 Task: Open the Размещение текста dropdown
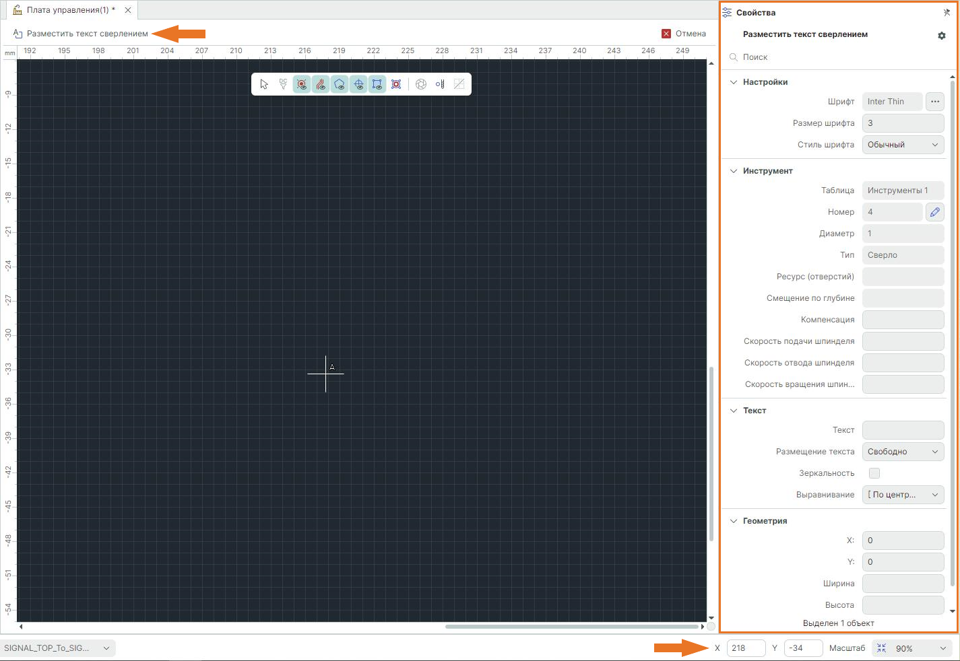coord(903,452)
